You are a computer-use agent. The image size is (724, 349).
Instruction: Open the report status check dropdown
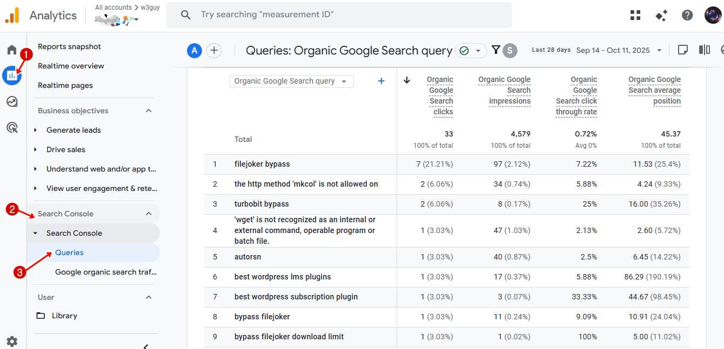(x=471, y=51)
